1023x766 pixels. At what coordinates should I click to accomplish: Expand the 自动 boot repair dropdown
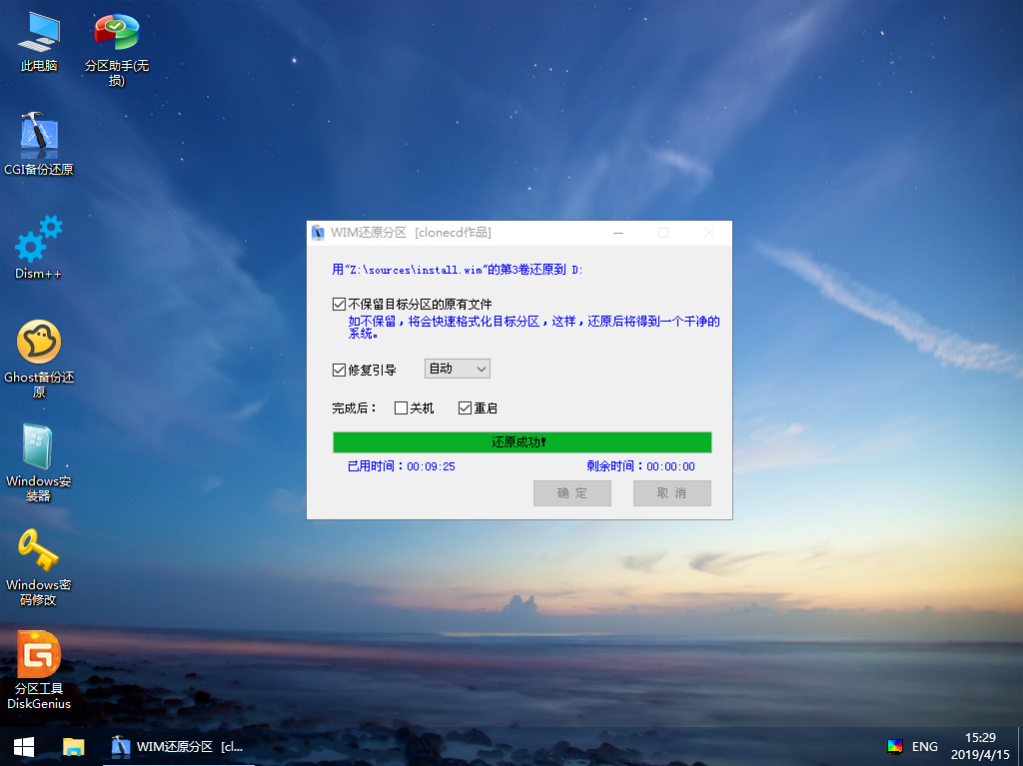(x=458, y=369)
